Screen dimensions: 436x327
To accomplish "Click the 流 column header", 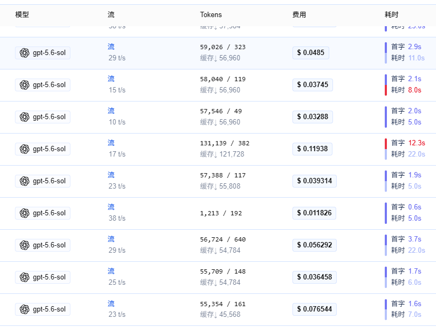I will 111,14.
